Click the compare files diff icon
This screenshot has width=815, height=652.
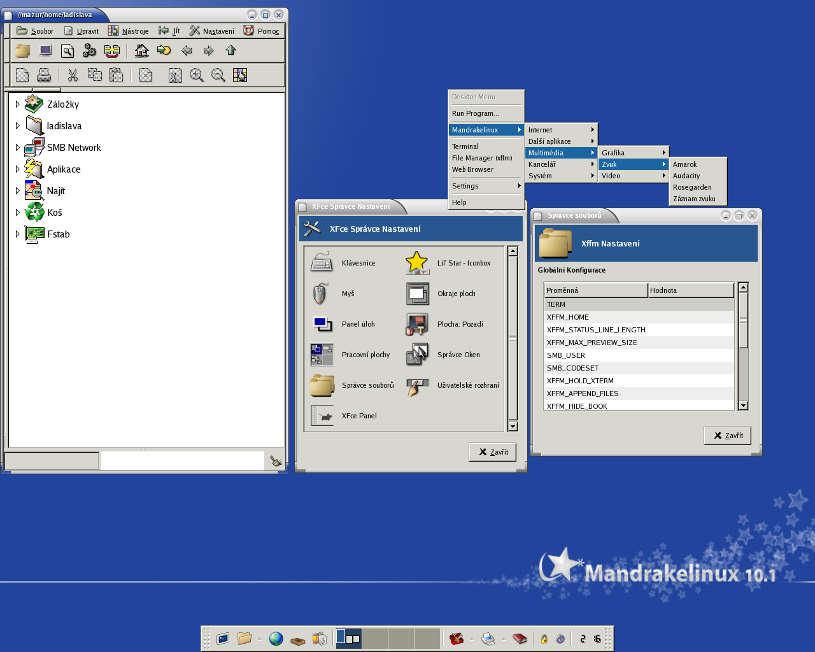(112, 51)
